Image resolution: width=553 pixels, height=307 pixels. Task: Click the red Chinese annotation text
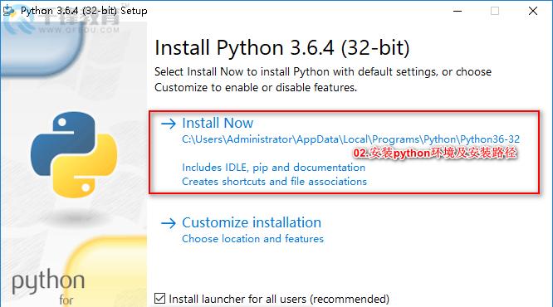point(434,153)
